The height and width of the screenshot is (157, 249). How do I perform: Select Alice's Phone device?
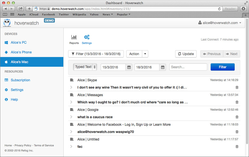(x=21, y=52)
